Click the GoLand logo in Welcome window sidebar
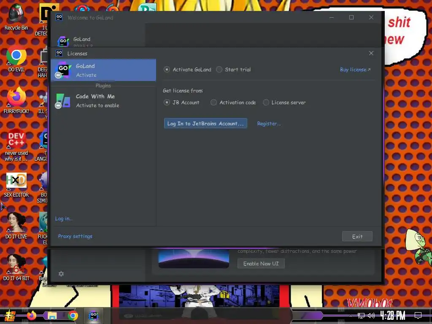The image size is (432, 324). 63,41
